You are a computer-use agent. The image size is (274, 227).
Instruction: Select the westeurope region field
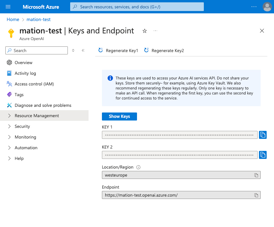(181, 175)
